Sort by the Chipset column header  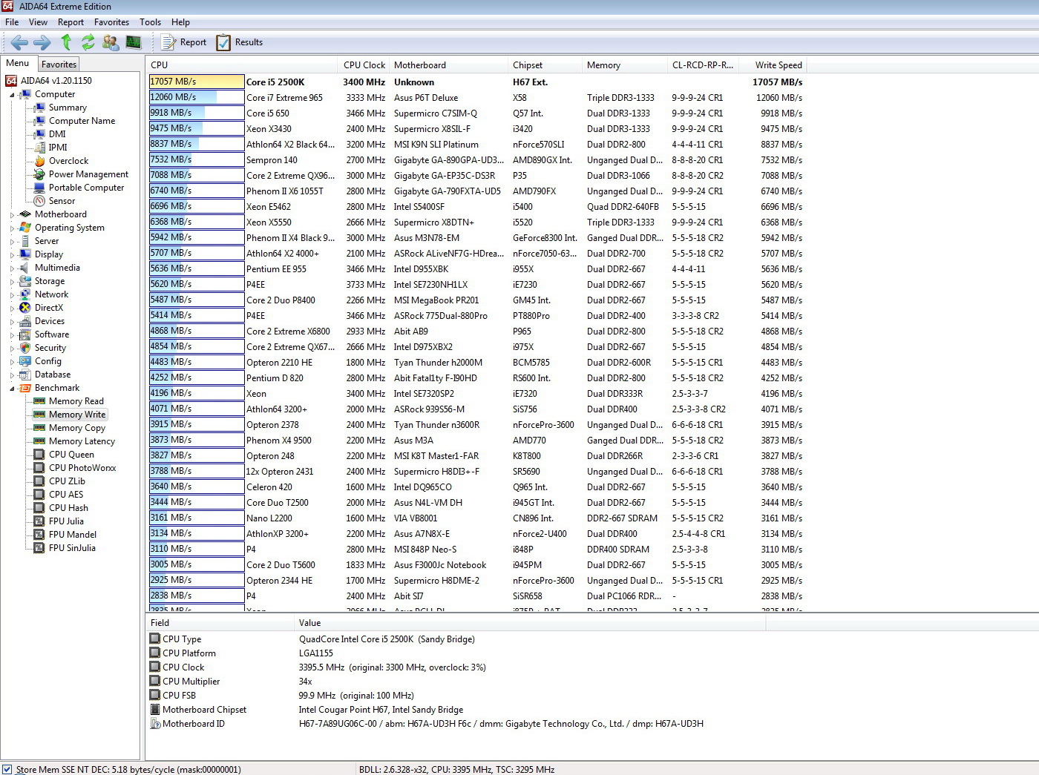pyautogui.click(x=545, y=65)
